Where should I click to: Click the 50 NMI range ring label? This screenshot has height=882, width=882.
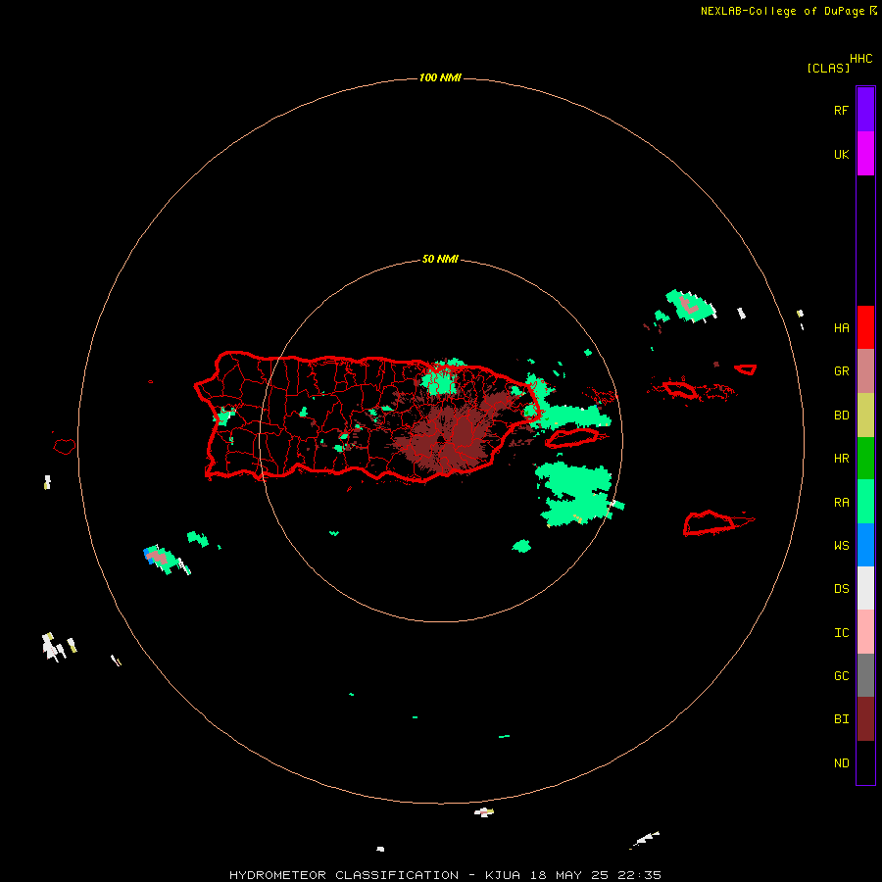[440, 260]
